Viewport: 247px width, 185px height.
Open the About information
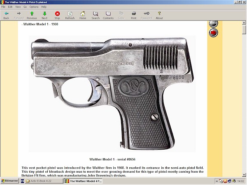point(159,16)
